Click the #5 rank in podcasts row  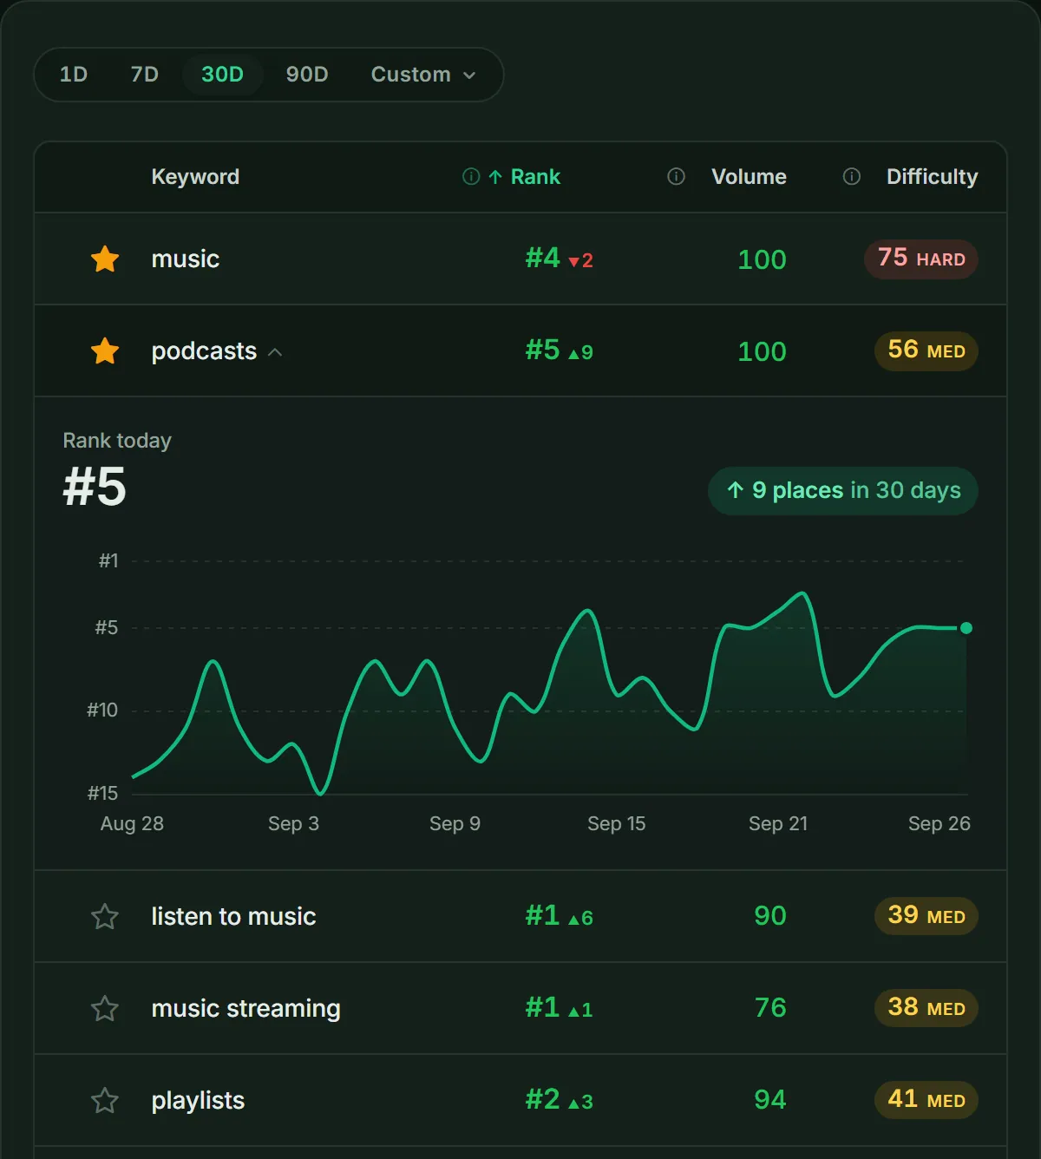click(543, 350)
